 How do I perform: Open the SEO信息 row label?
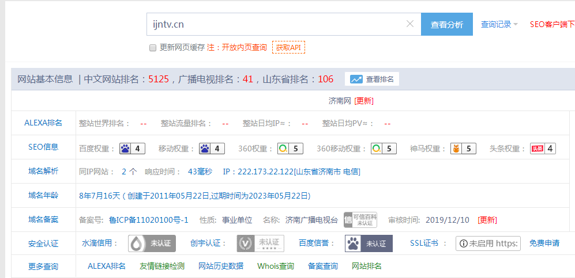coord(43,147)
